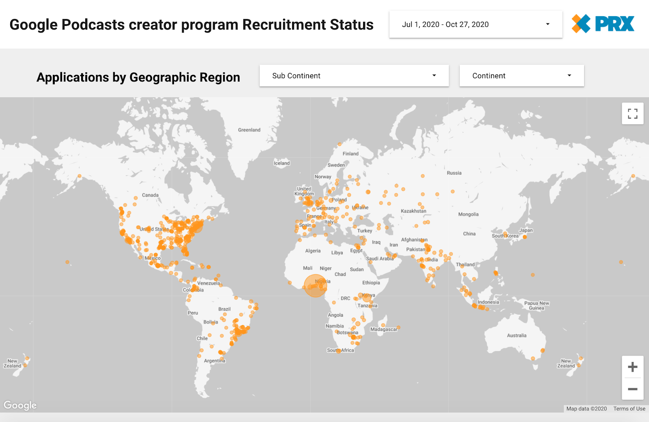
Task: Select the Russia label on the map
Action: 454,173
